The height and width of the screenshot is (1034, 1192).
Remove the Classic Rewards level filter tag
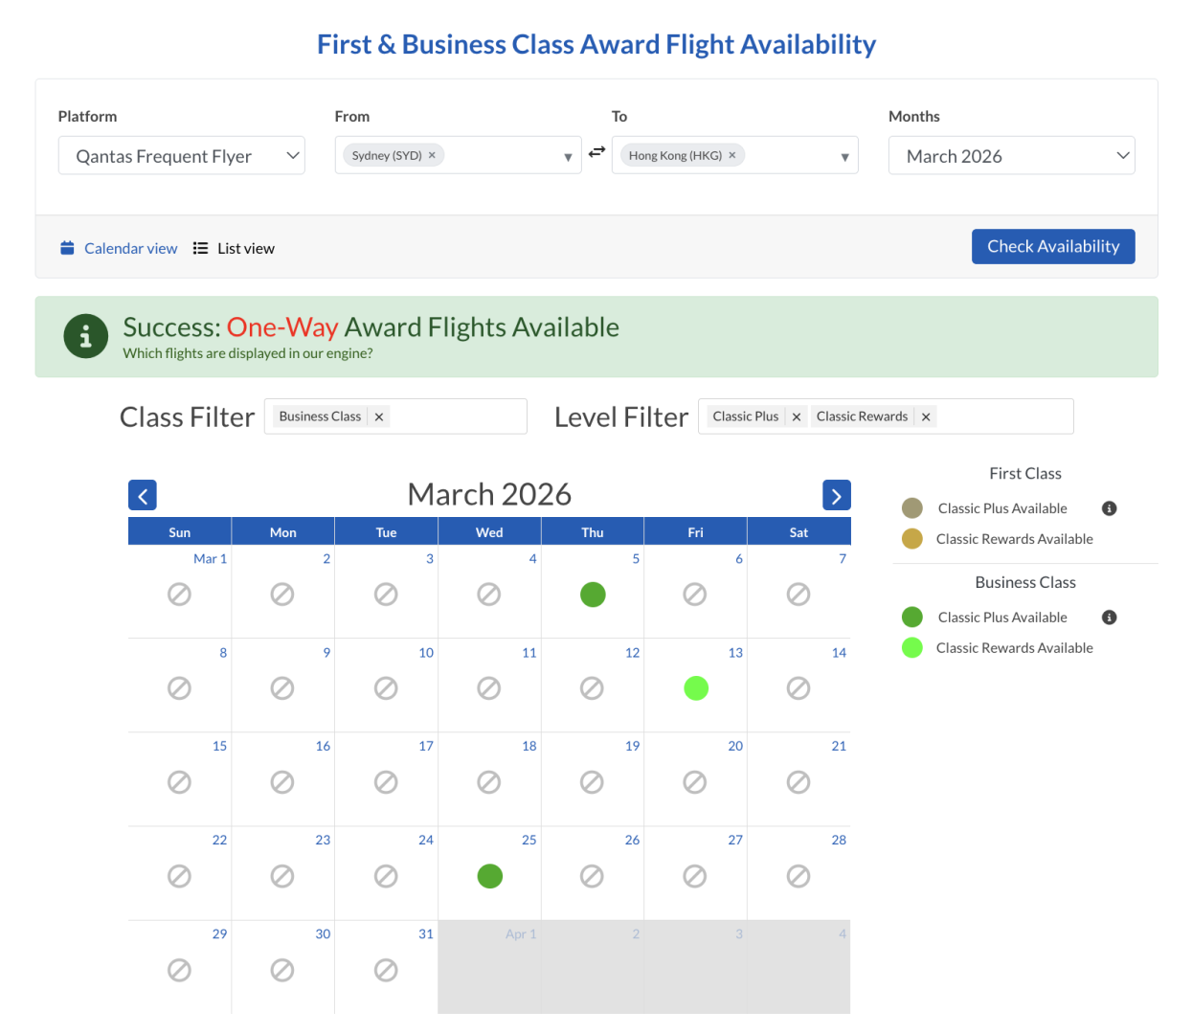[x=926, y=417]
